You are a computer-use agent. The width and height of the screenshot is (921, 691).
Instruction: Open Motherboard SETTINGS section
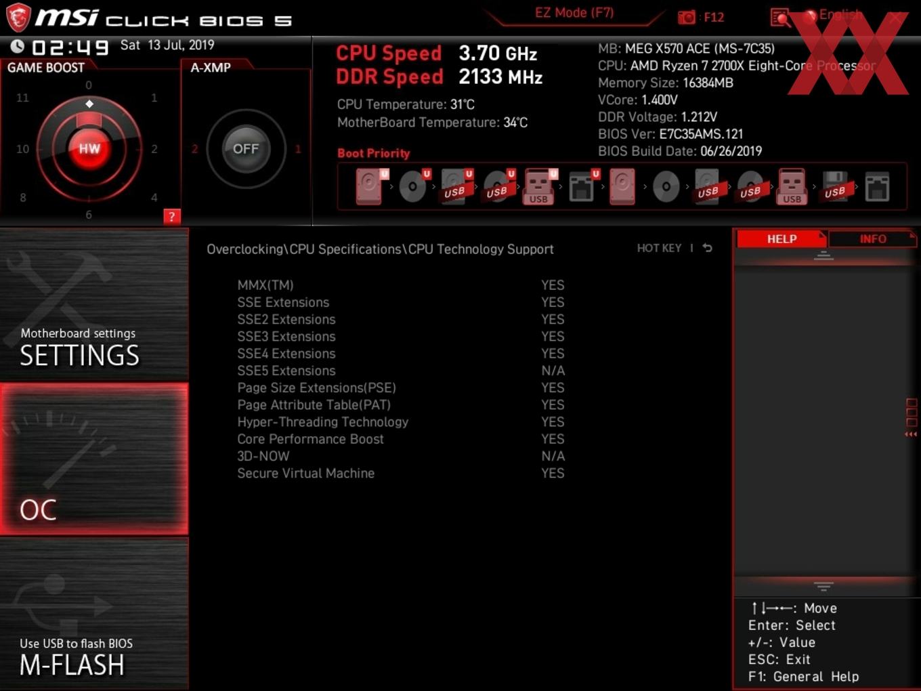(x=94, y=305)
